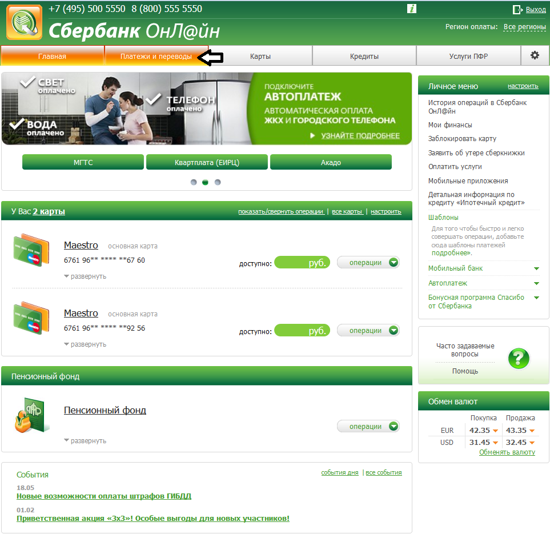Screen dimensions: 550x534
Task: Click Помощь in help panel
Action: tap(465, 371)
